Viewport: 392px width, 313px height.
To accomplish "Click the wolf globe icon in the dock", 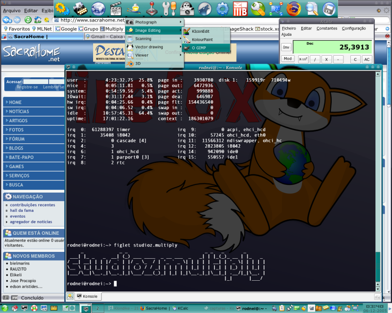I will pos(204,9).
